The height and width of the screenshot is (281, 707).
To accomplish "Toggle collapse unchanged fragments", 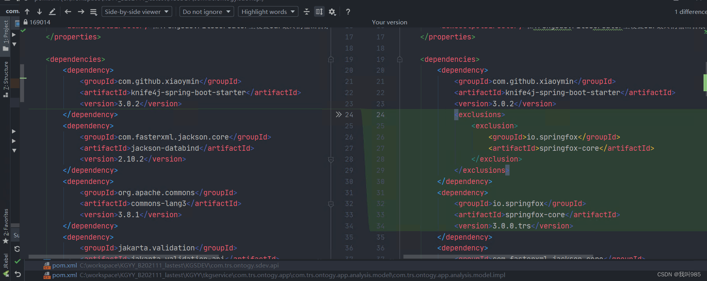I will 307,12.
